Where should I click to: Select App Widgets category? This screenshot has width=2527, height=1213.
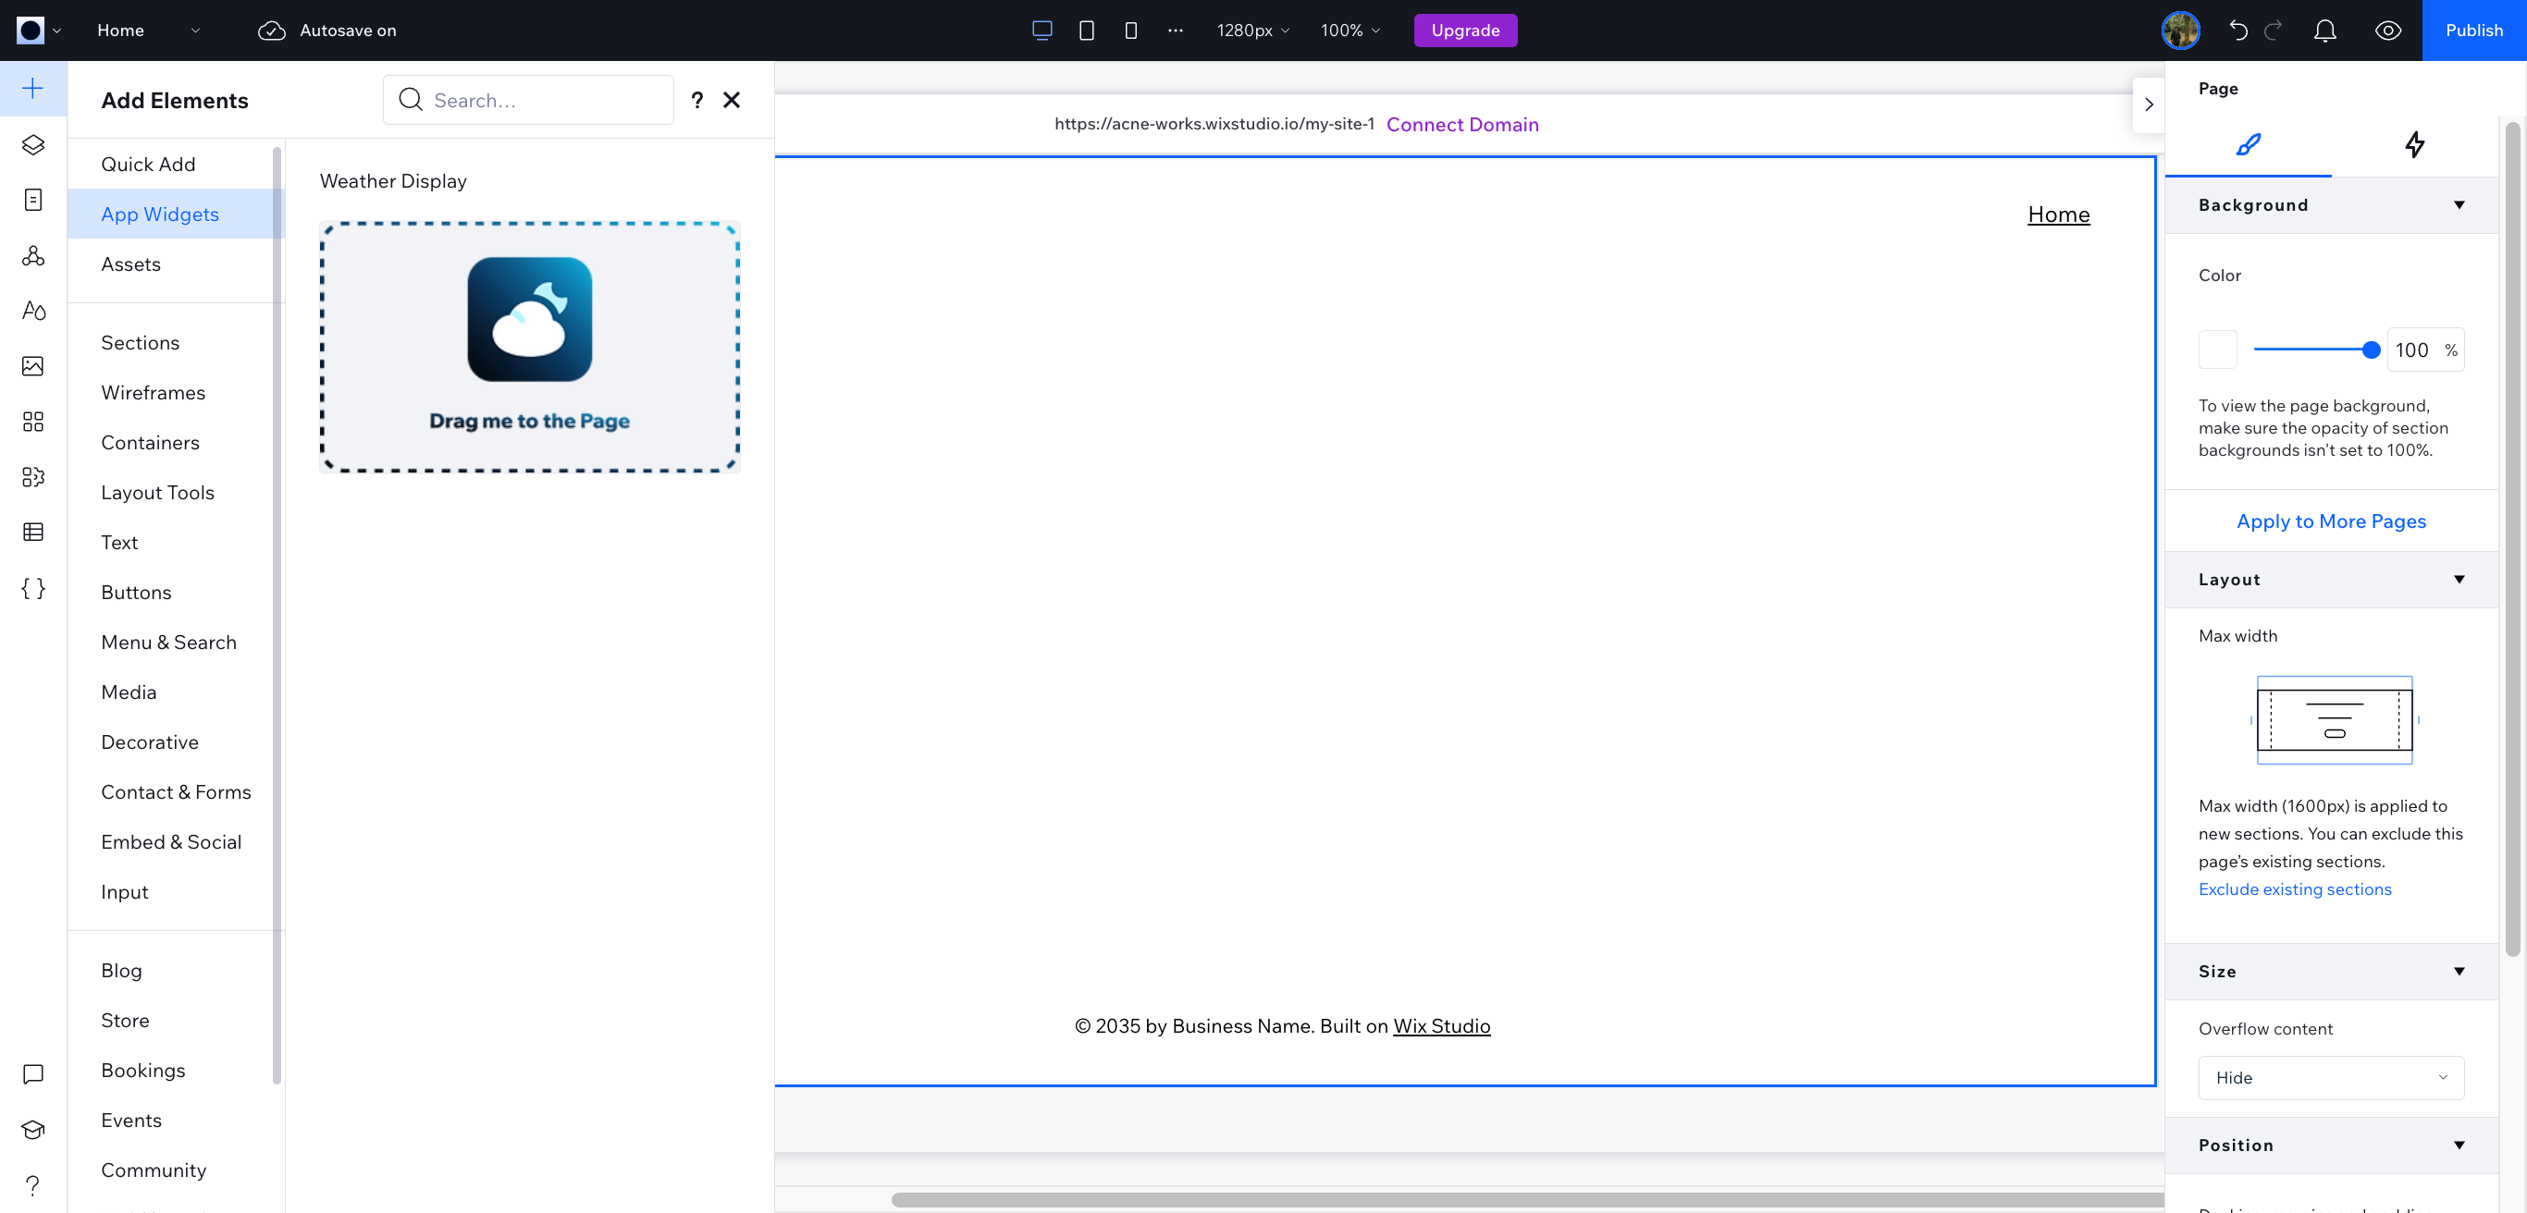(x=175, y=214)
